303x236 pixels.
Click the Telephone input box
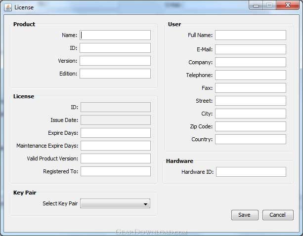pos(250,75)
